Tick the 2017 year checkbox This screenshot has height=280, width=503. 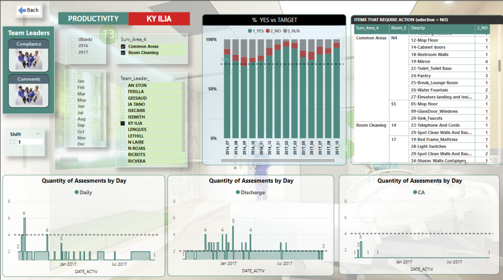(x=73, y=52)
